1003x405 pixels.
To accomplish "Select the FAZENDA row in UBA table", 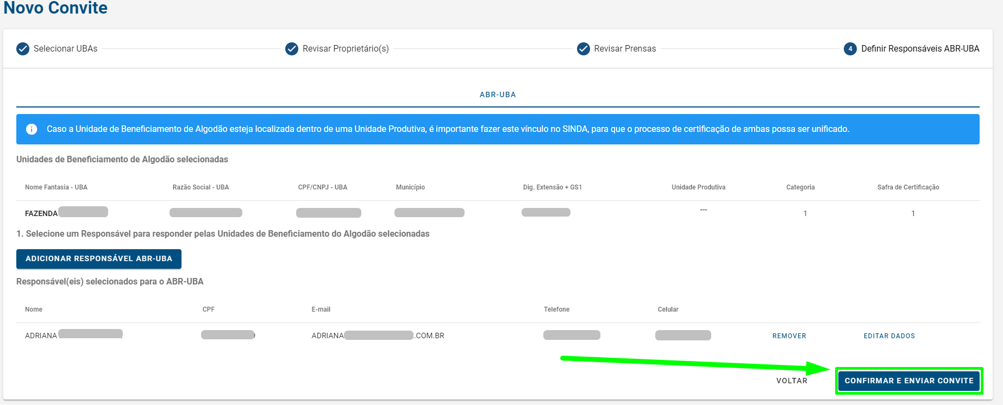I will (x=41, y=213).
